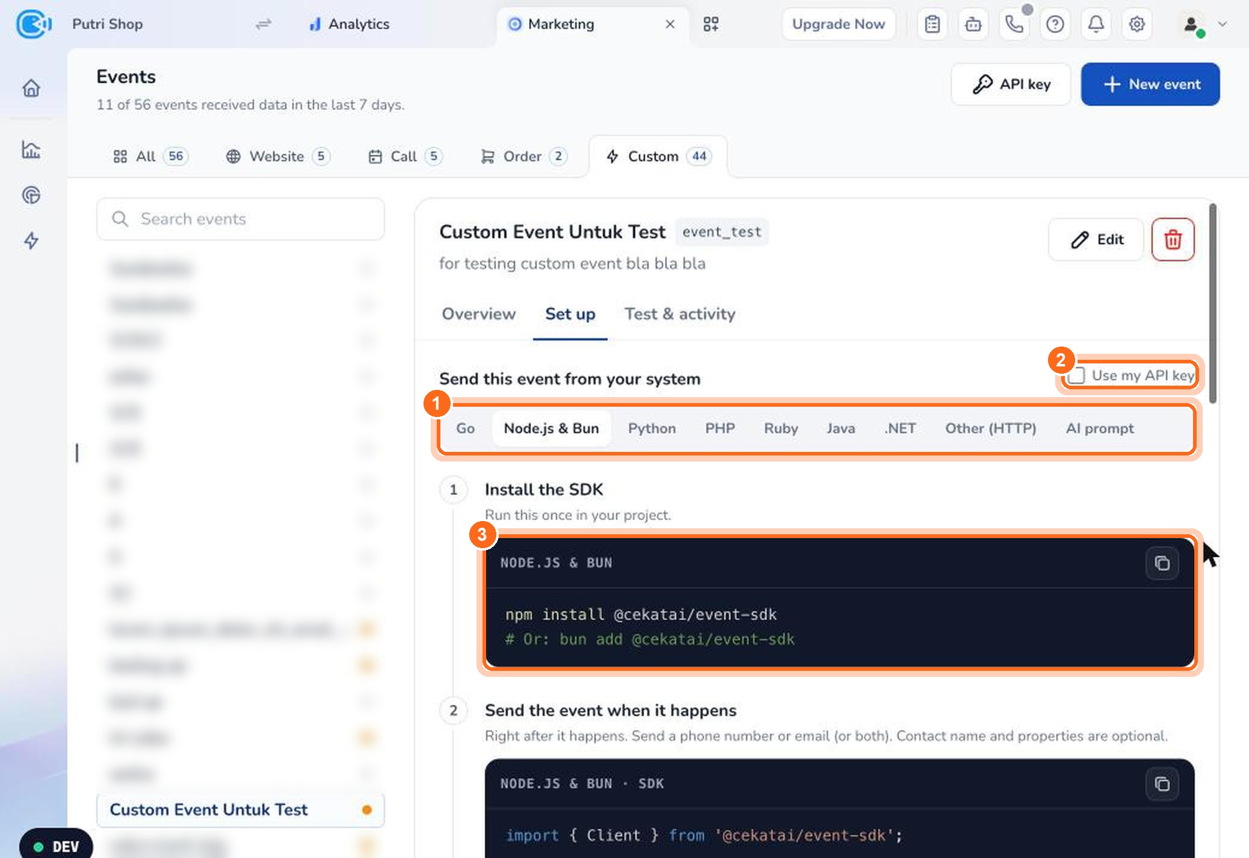Click the Search events input field
This screenshot has width=1249, height=858.
coord(241,219)
